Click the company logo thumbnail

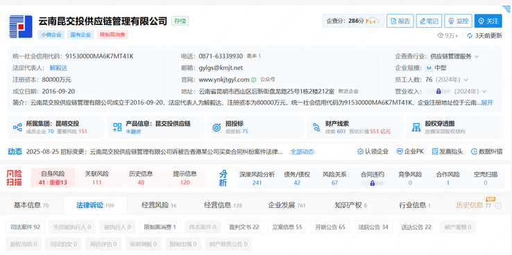(21, 26)
